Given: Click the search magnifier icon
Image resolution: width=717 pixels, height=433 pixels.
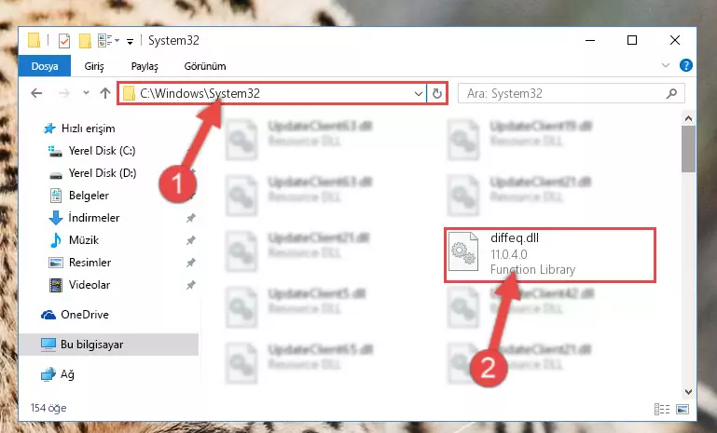Looking at the screenshot, I should click(x=671, y=94).
